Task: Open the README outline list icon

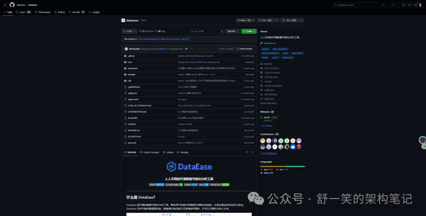Action: (253, 152)
